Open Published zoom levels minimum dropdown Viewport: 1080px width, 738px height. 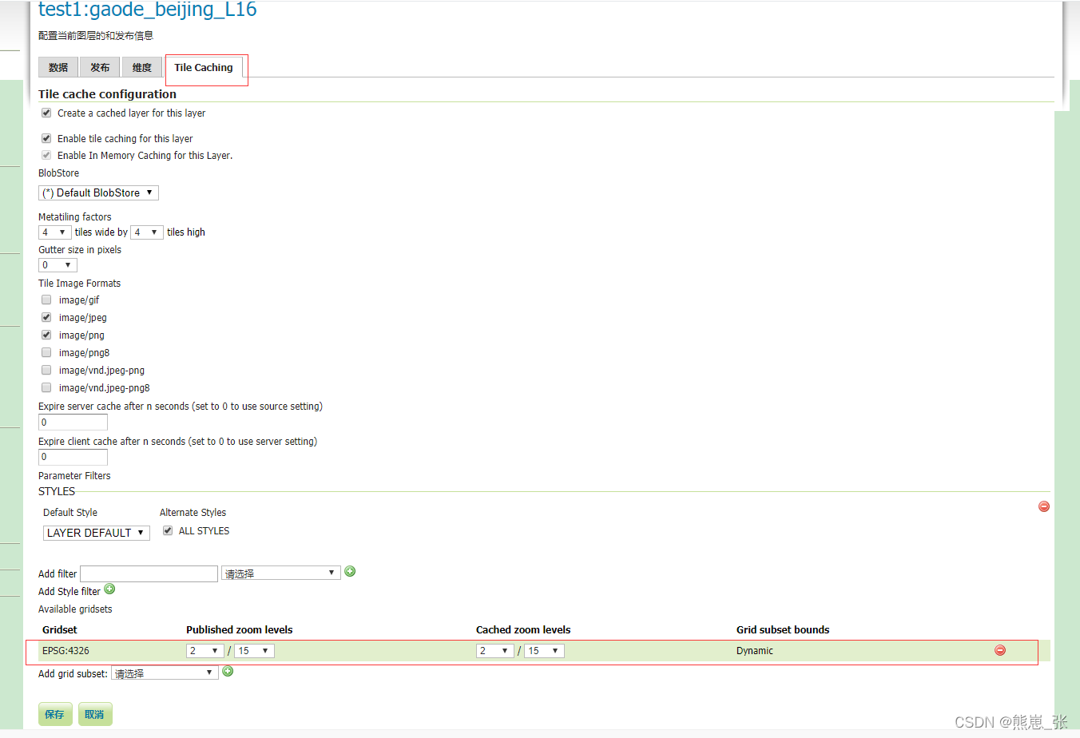click(x=205, y=651)
